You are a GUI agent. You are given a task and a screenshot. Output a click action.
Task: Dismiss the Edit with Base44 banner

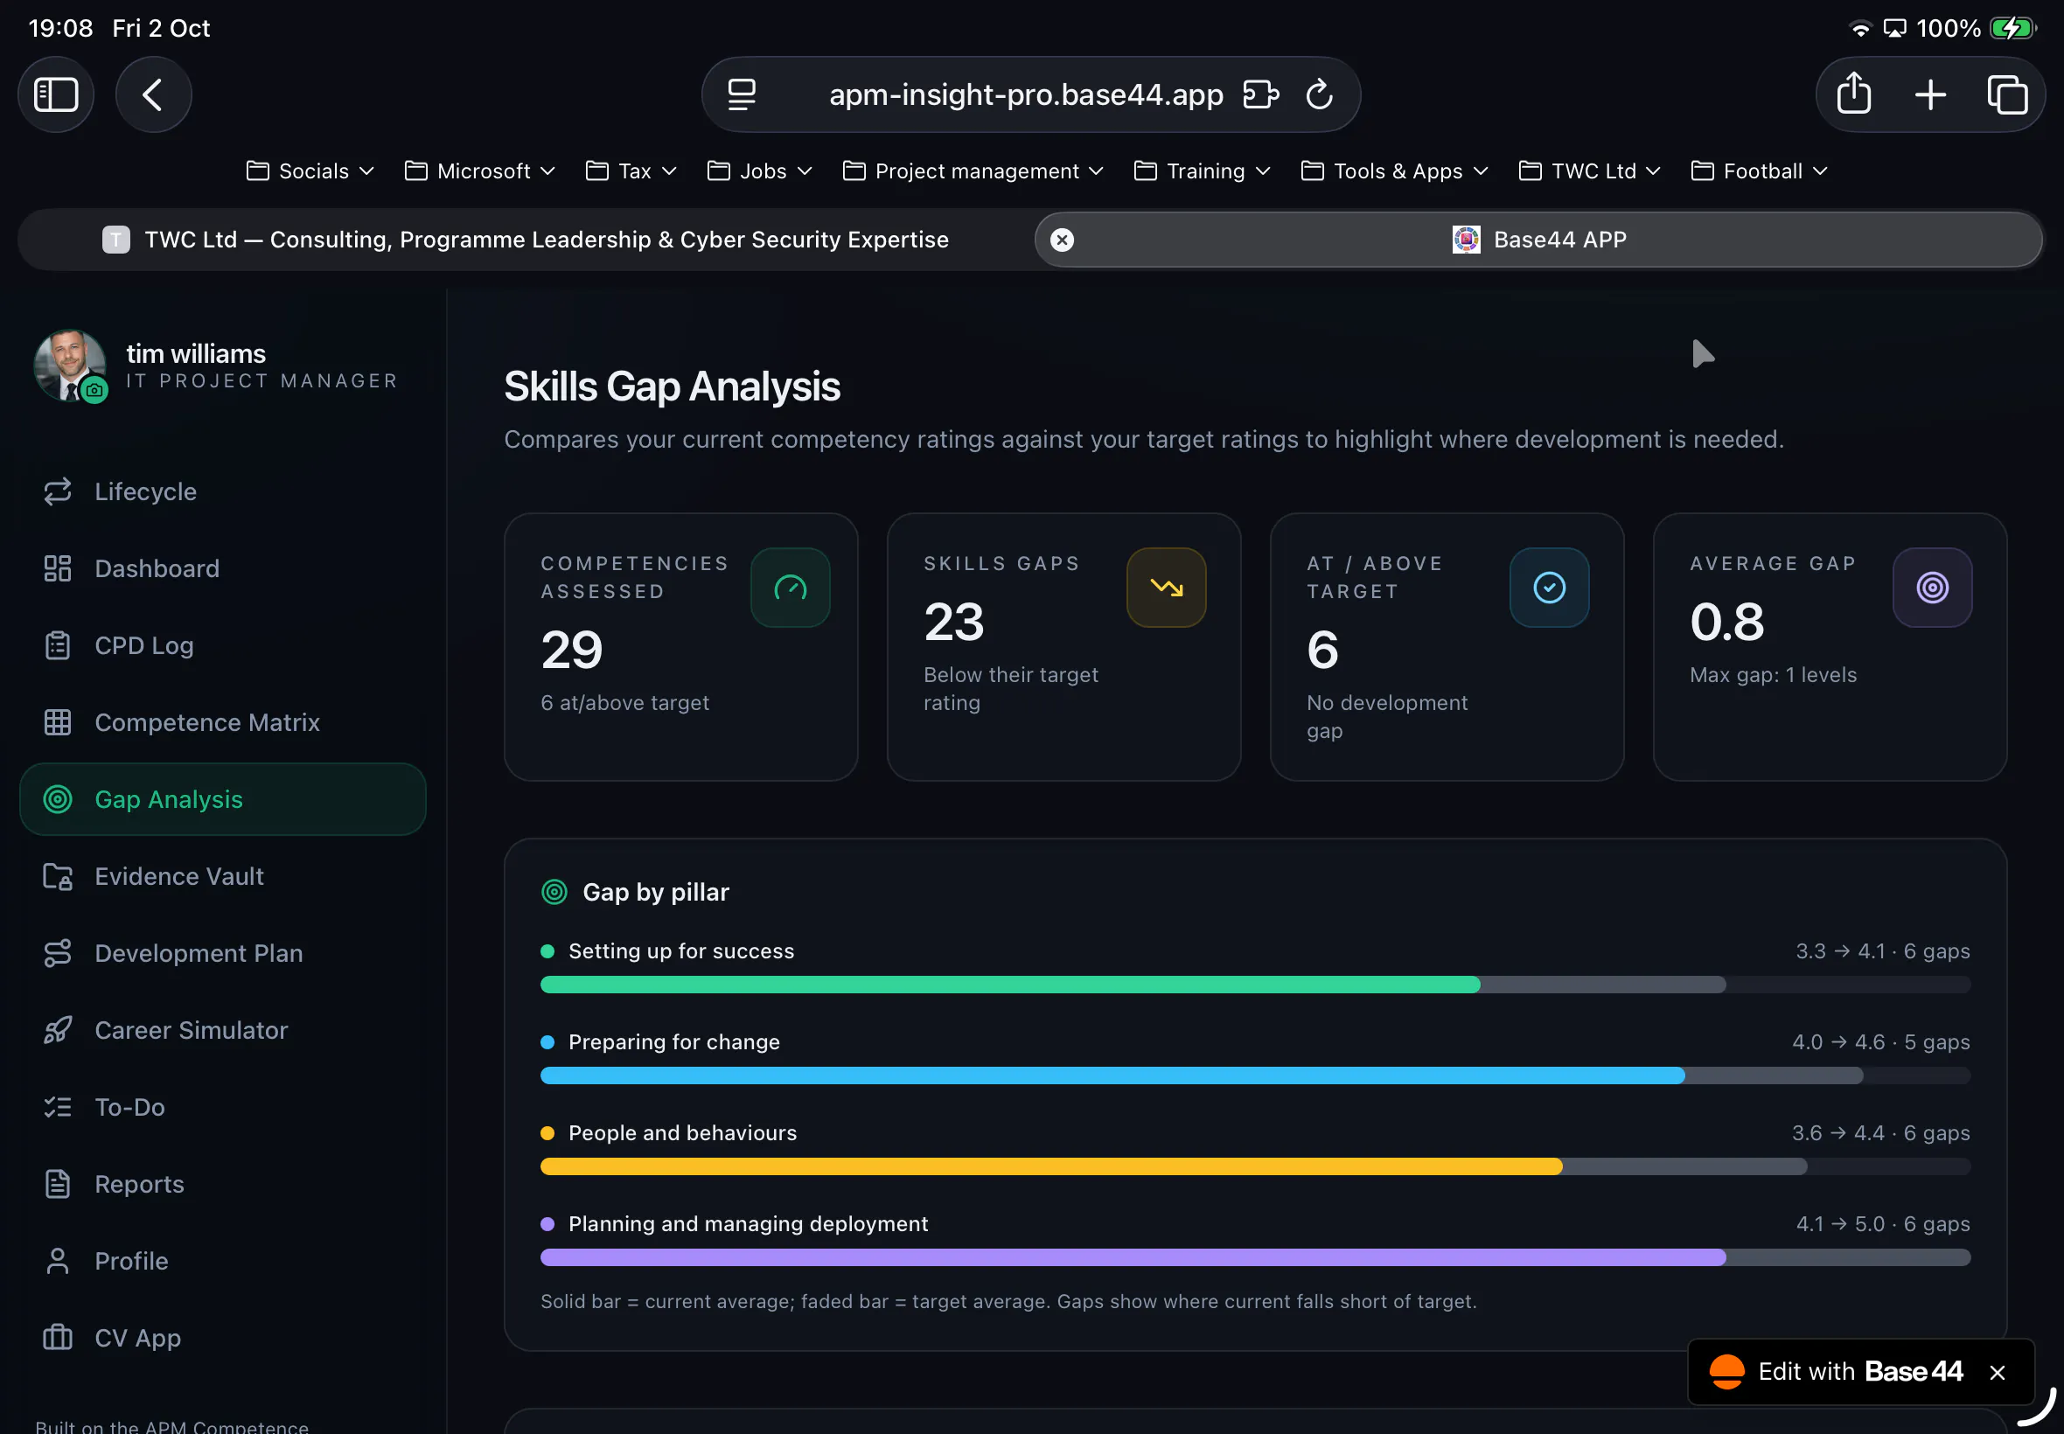[x=1997, y=1372]
